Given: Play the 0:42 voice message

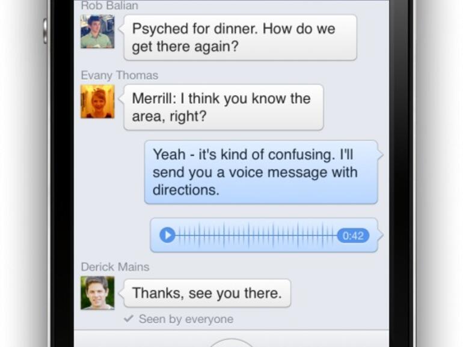Looking at the screenshot, I should pyautogui.click(x=167, y=235).
